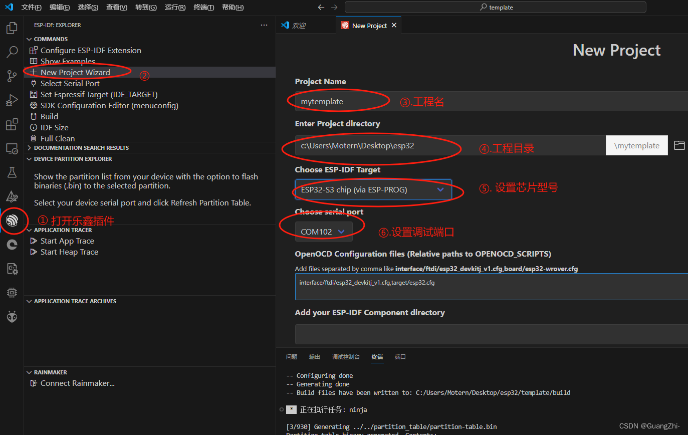Open the COM102 serial port dropdown
The height and width of the screenshot is (435, 688).
click(324, 232)
